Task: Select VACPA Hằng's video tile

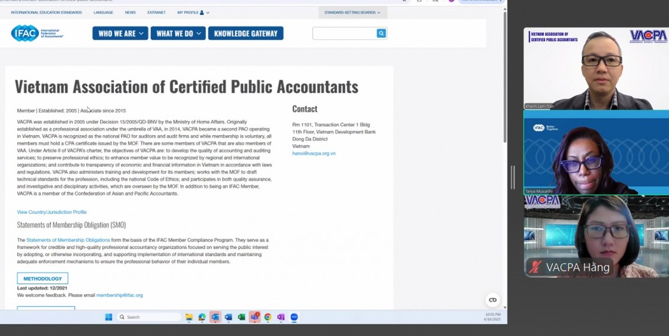Action: point(596,237)
